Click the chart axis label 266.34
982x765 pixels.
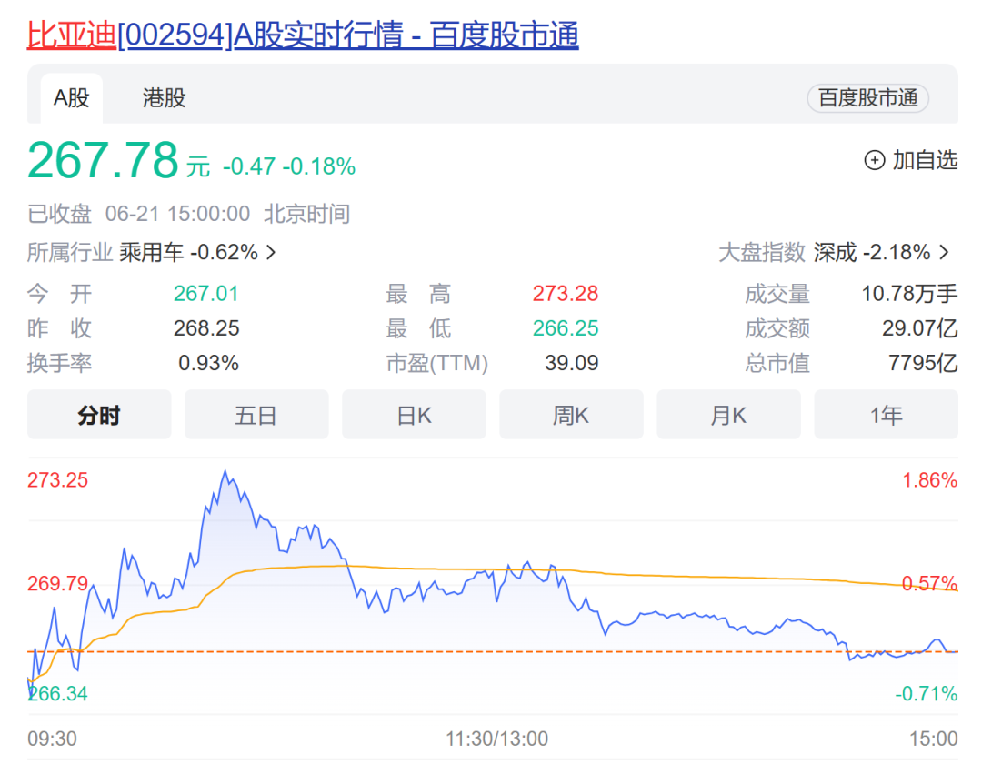pyautogui.click(x=57, y=694)
